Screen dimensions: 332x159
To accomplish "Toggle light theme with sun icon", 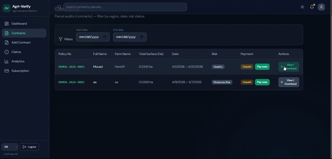I will coord(302,7).
